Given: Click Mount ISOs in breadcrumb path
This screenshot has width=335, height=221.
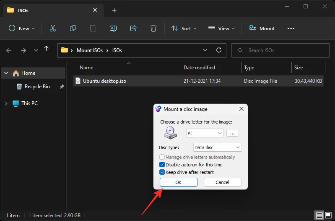Looking at the screenshot, I should (90, 50).
